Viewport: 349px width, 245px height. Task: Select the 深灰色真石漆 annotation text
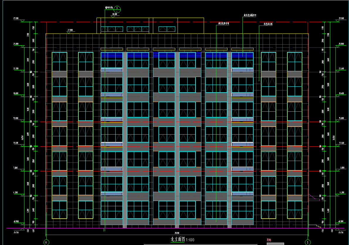coord(224,23)
